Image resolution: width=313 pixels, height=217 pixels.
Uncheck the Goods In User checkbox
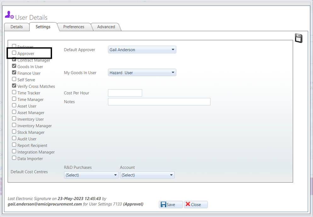click(14, 66)
